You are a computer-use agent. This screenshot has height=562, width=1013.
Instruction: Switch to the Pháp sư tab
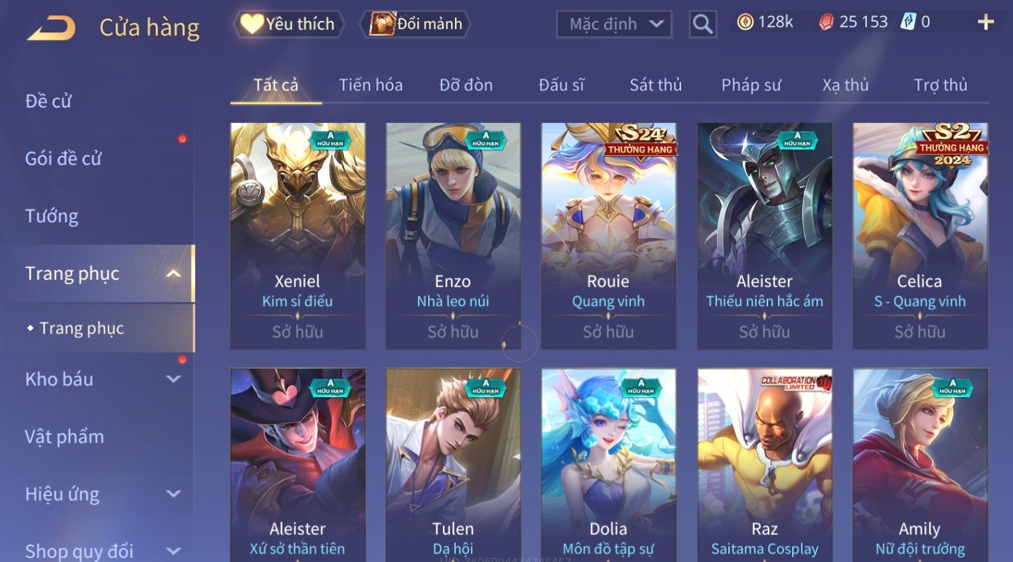point(751,85)
